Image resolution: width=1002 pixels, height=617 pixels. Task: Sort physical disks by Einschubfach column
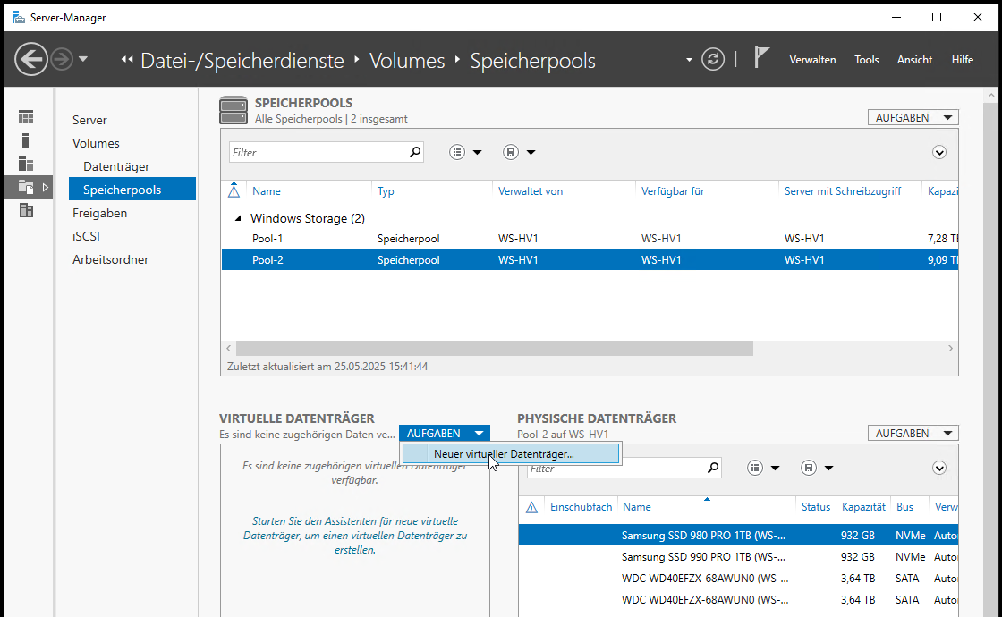(581, 506)
